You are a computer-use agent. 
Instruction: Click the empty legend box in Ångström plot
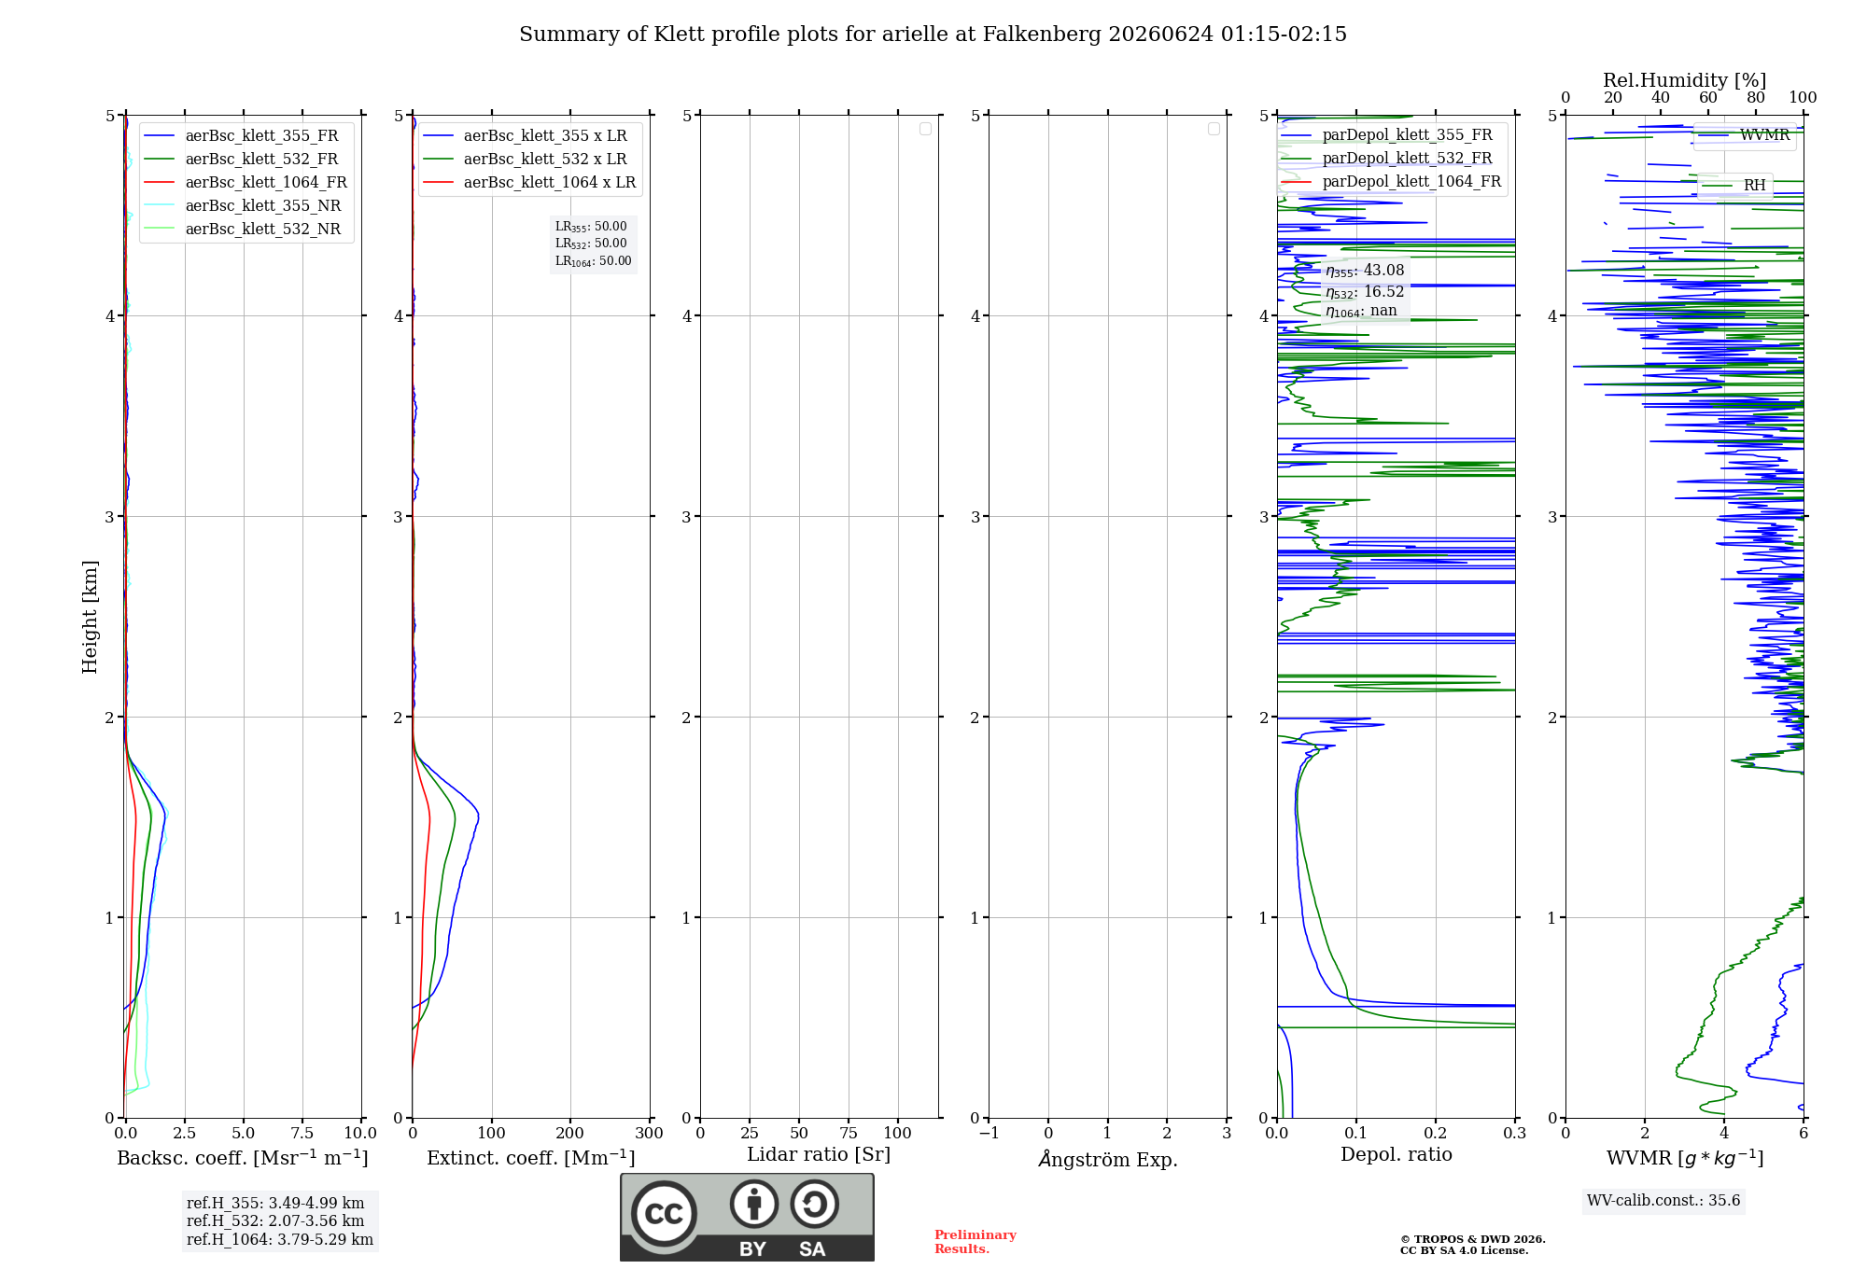(1214, 129)
